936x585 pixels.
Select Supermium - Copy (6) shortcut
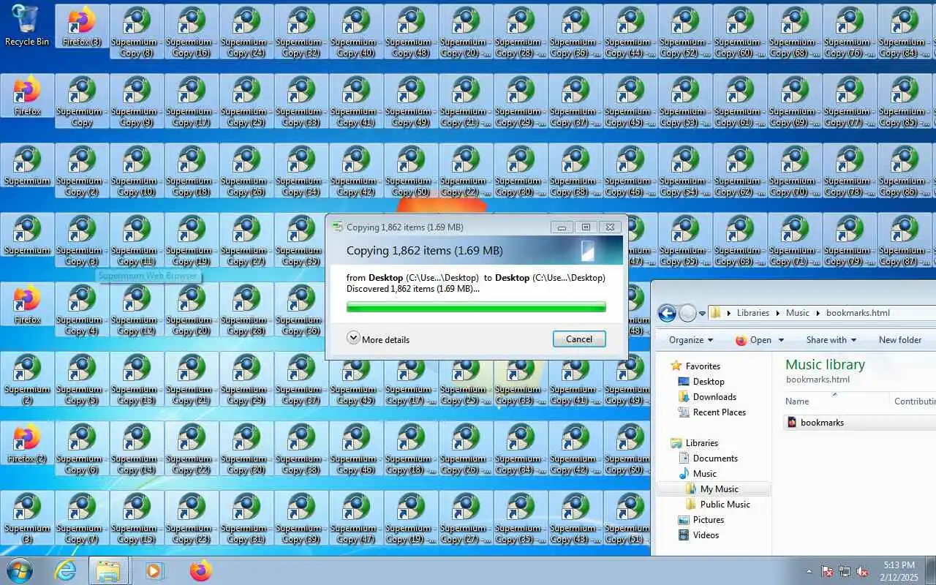click(x=82, y=448)
